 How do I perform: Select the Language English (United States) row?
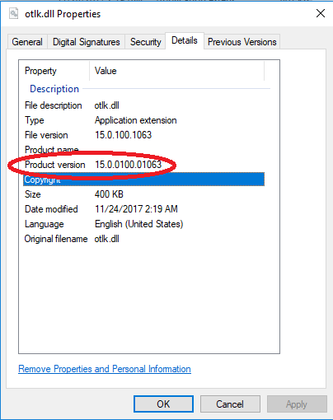tap(143, 224)
